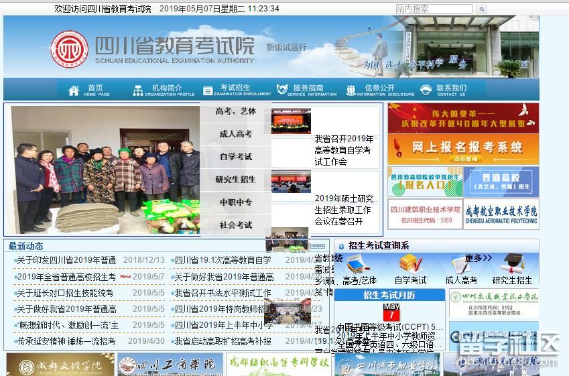Viewport: 569px width, 376px height.
Task: Choose 研究生招生 from the submenu
Action: pyautogui.click(x=235, y=180)
